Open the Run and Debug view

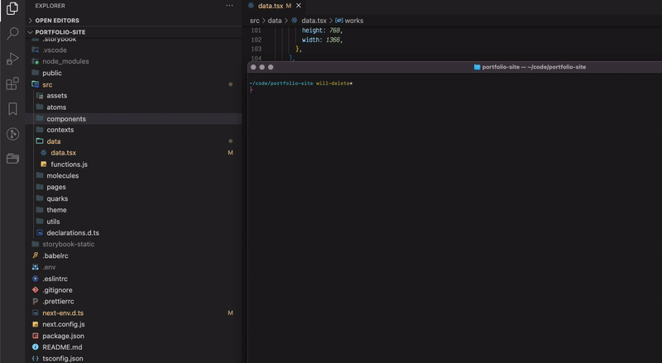coord(12,59)
